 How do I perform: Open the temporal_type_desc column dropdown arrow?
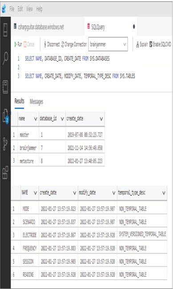[x=164, y=193]
